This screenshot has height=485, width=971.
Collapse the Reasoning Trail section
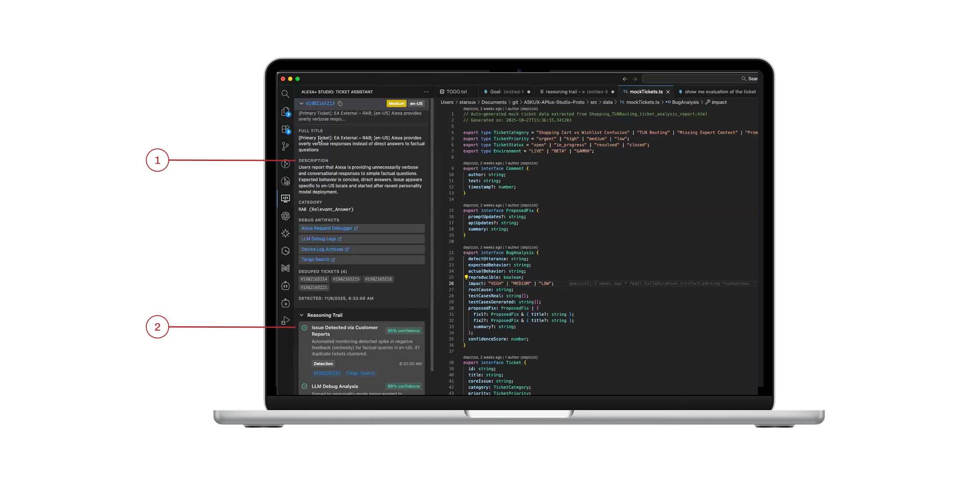tap(302, 315)
